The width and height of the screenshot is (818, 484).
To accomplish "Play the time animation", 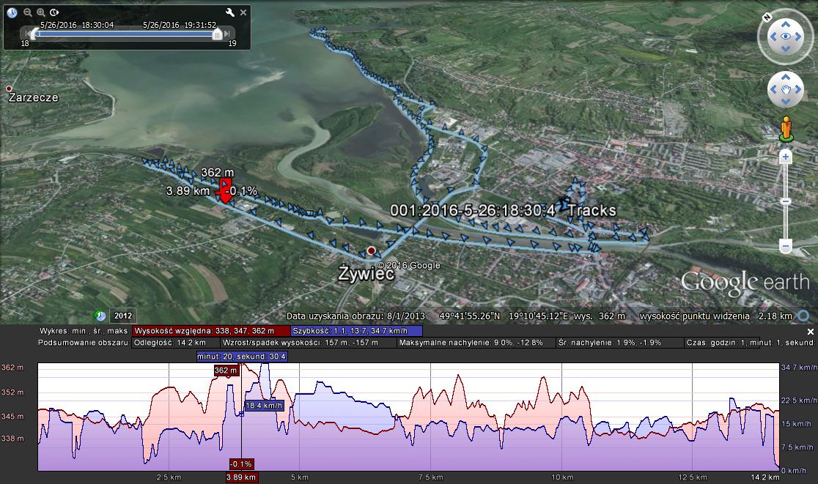I will (54, 12).
